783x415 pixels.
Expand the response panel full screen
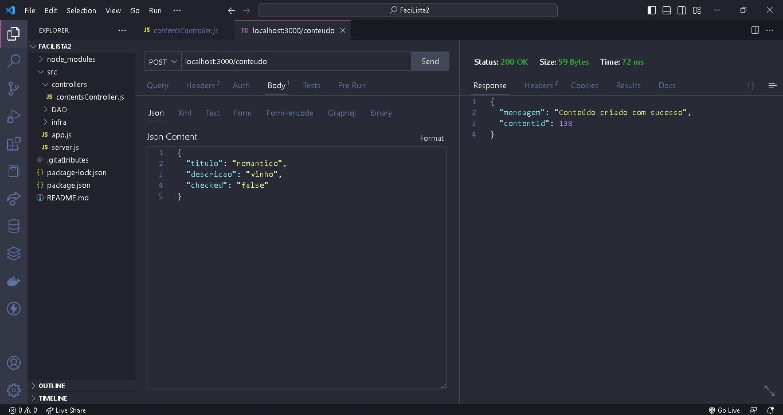pos(770,390)
